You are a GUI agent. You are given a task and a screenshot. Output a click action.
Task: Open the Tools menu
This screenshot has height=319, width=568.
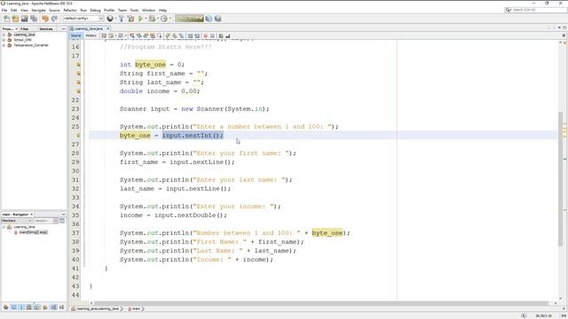[134, 10]
